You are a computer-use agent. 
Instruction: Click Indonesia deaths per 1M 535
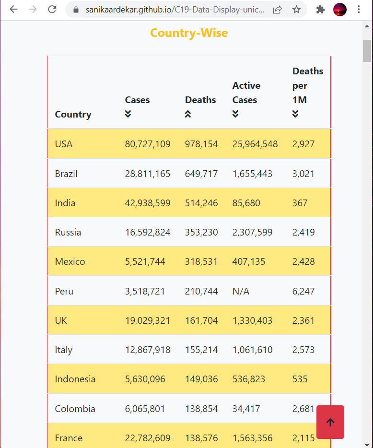(300, 379)
